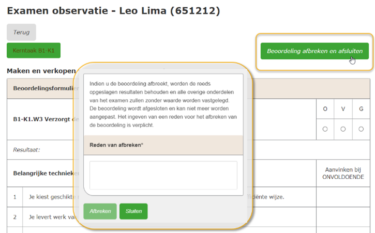Select criterion row number 2

(x=15, y=217)
